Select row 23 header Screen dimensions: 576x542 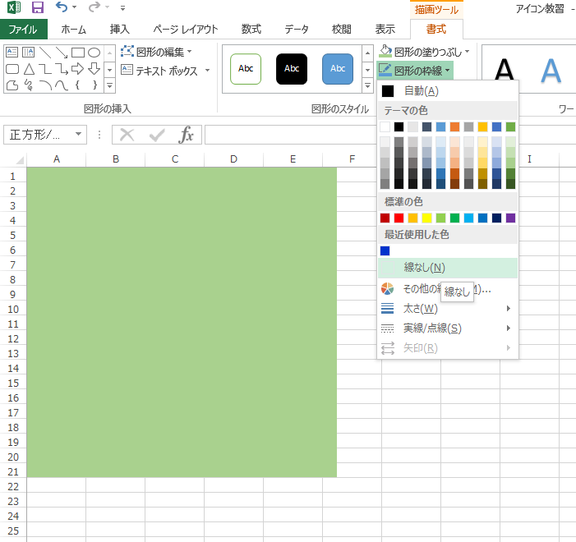[x=13, y=501]
